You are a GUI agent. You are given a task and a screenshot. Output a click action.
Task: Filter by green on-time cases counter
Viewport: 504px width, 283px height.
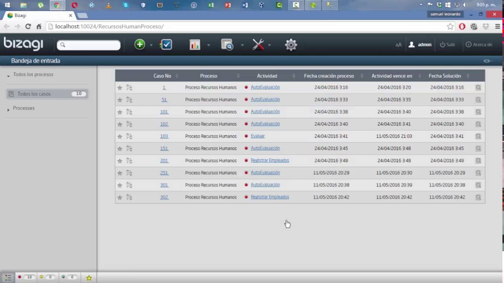tap(69, 277)
